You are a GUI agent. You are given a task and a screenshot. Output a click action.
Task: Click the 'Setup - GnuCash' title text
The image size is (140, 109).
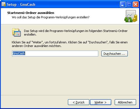click(21, 4)
